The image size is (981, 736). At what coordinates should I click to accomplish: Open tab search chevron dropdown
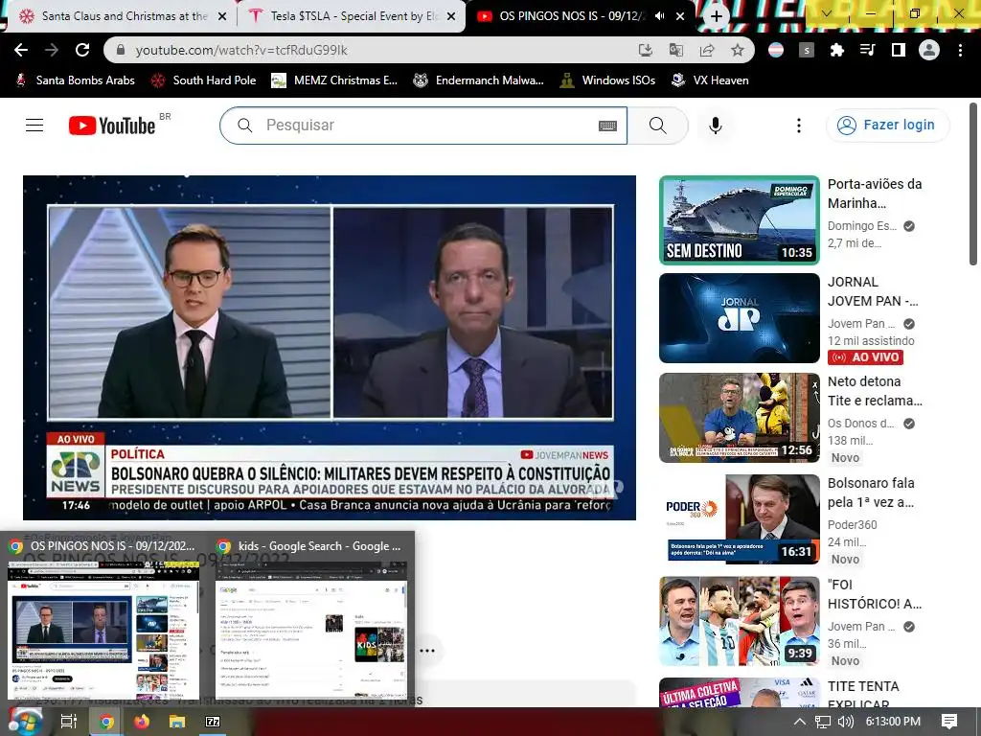(x=827, y=13)
